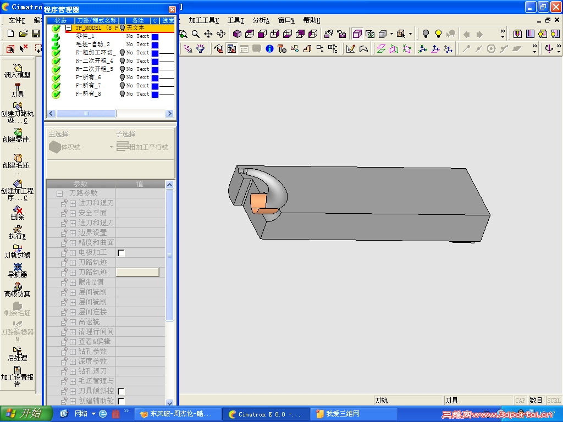Image resolution: width=563 pixels, height=422 pixels.
Task: Open the 帮助 Help menu
Action: tap(311, 20)
